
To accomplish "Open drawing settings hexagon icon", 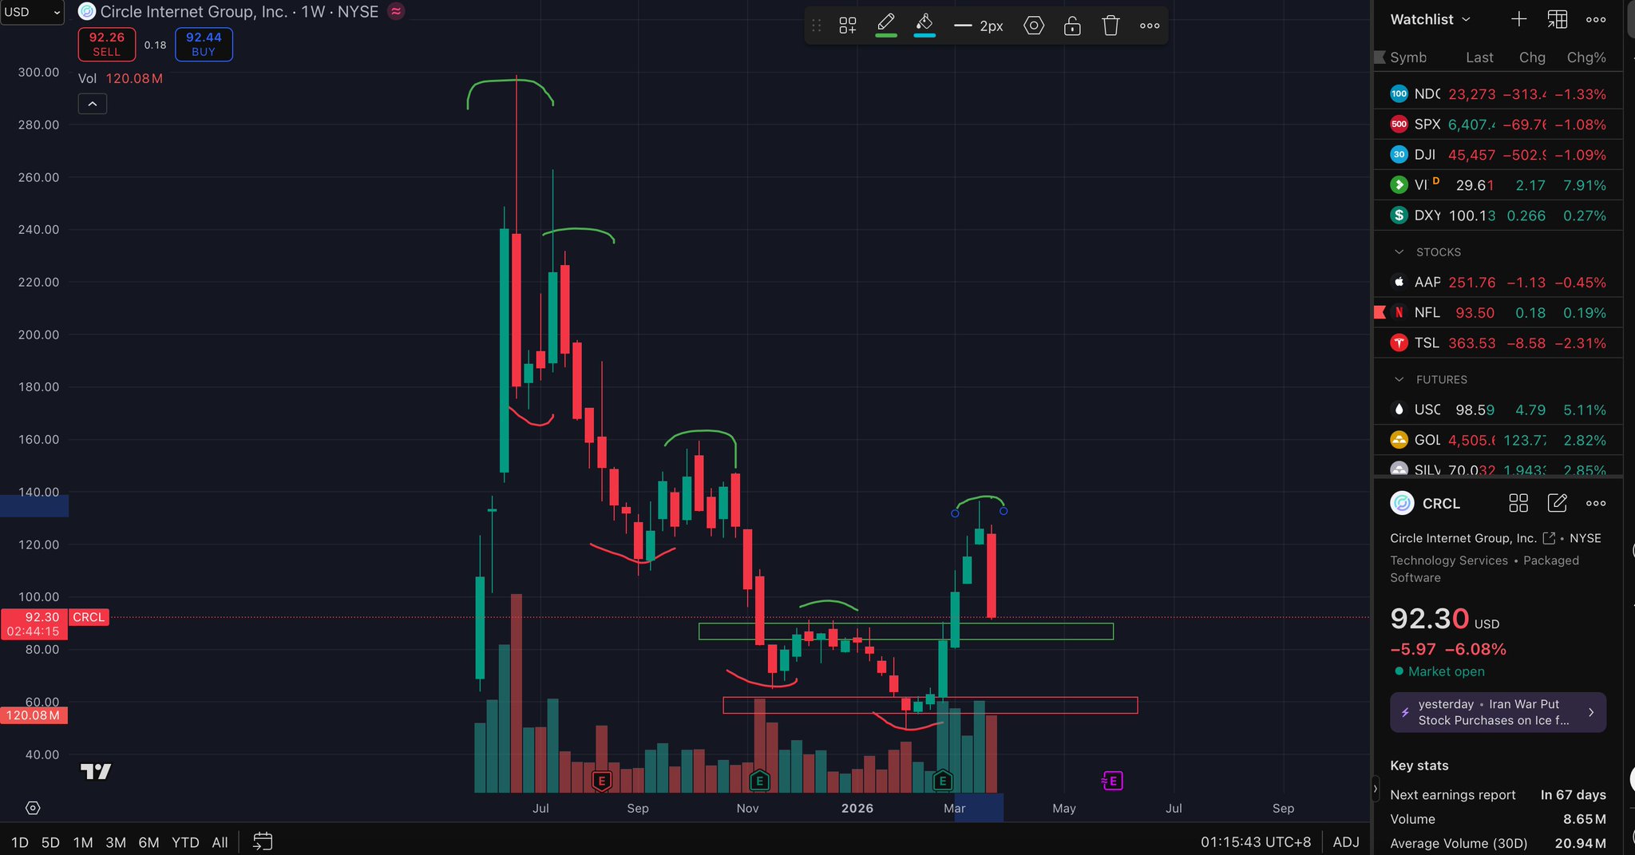I will click(1034, 26).
